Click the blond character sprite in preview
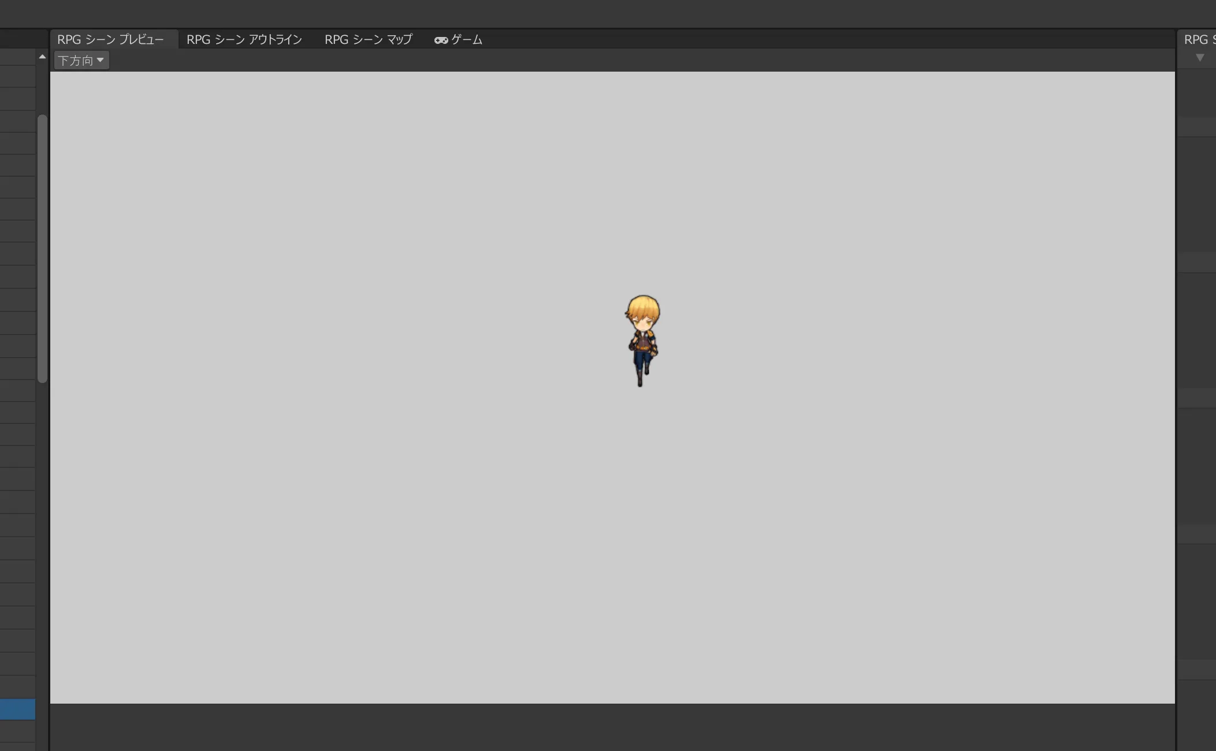This screenshot has height=751, width=1216. pyautogui.click(x=642, y=340)
